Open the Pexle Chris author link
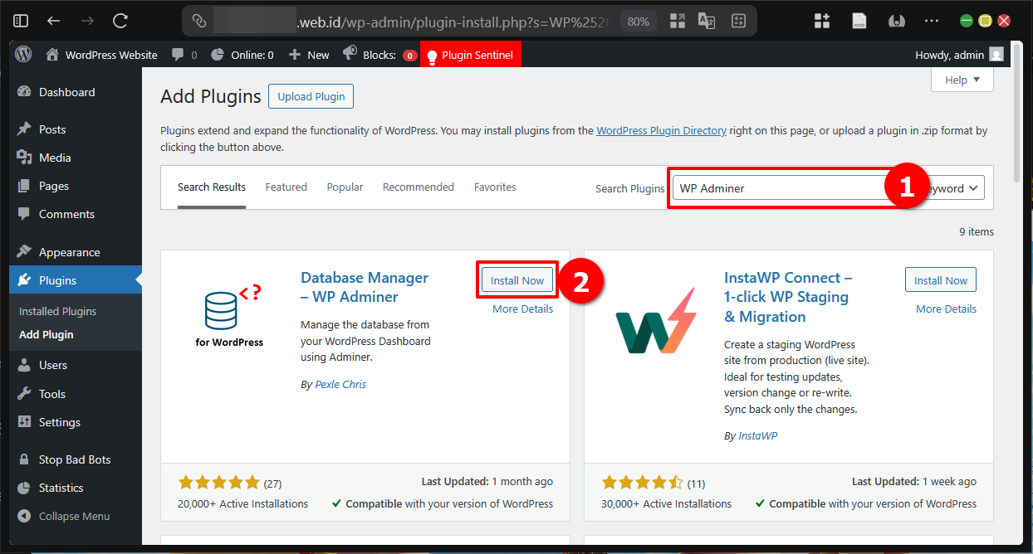Image resolution: width=1033 pixels, height=554 pixels. point(340,383)
